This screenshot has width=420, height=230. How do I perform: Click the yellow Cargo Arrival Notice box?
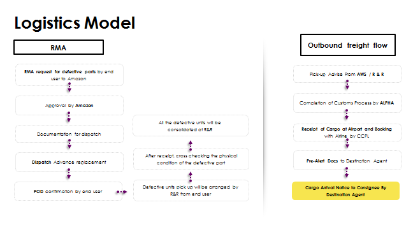[x=346, y=191]
